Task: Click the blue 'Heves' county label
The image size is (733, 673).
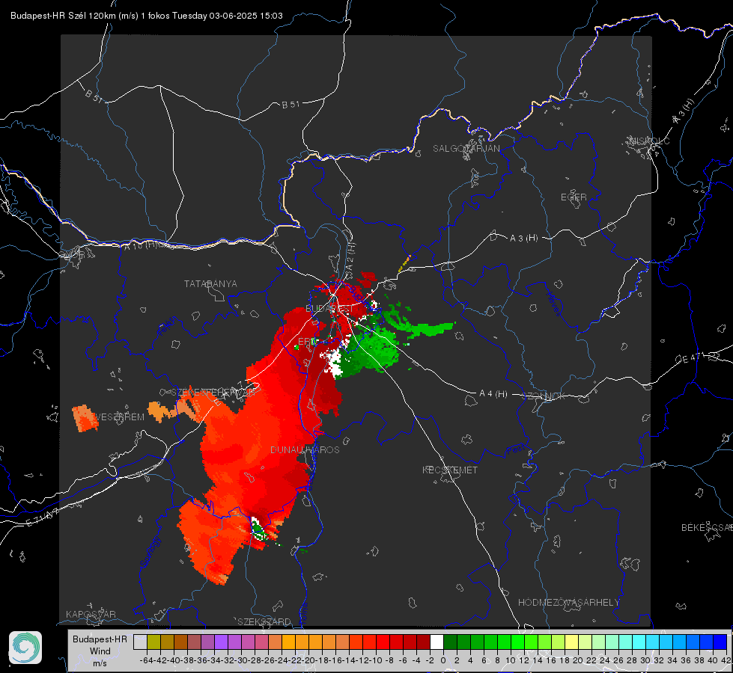Action: (553, 304)
